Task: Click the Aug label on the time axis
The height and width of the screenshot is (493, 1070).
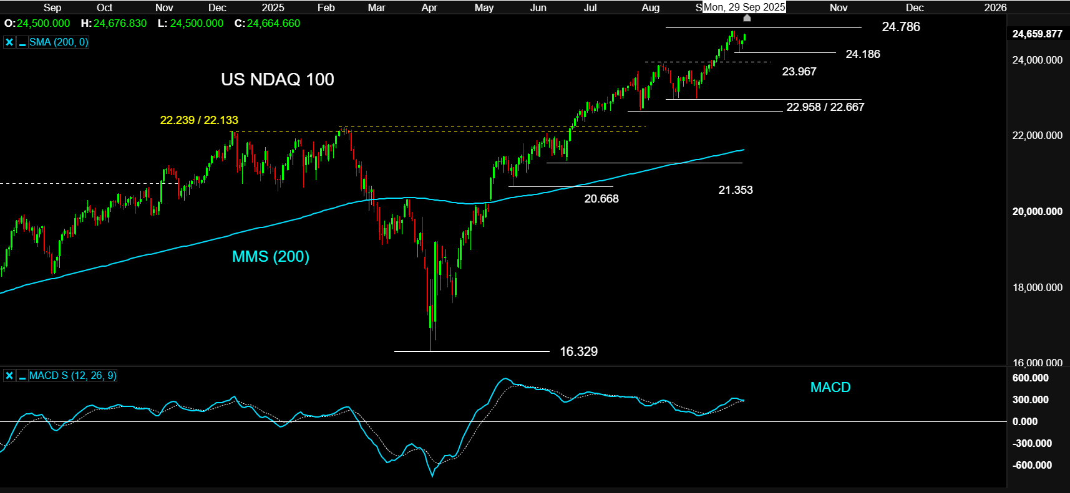Action: pos(651,7)
